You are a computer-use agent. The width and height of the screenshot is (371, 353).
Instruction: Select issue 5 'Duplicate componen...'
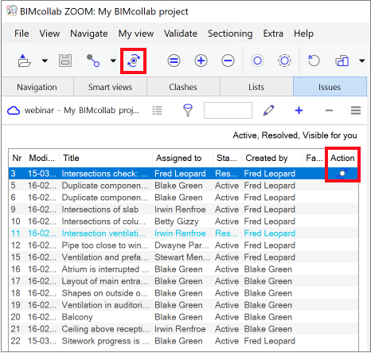pos(183,186)
